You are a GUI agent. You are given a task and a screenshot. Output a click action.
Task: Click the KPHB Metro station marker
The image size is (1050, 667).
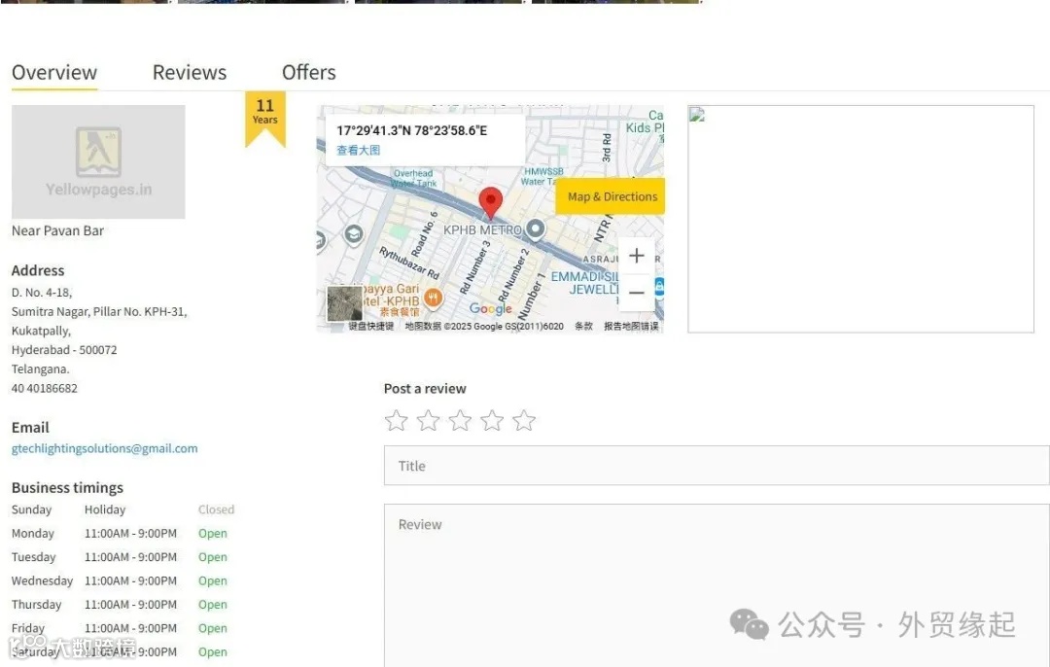click(535, 229)
